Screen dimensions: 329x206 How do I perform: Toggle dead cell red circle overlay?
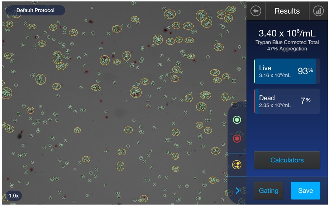pyautogui.click(x=237, y=139)
